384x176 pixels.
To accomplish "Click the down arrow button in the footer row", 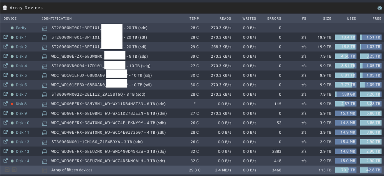I will pyautogui.click(x=7, y=169).
